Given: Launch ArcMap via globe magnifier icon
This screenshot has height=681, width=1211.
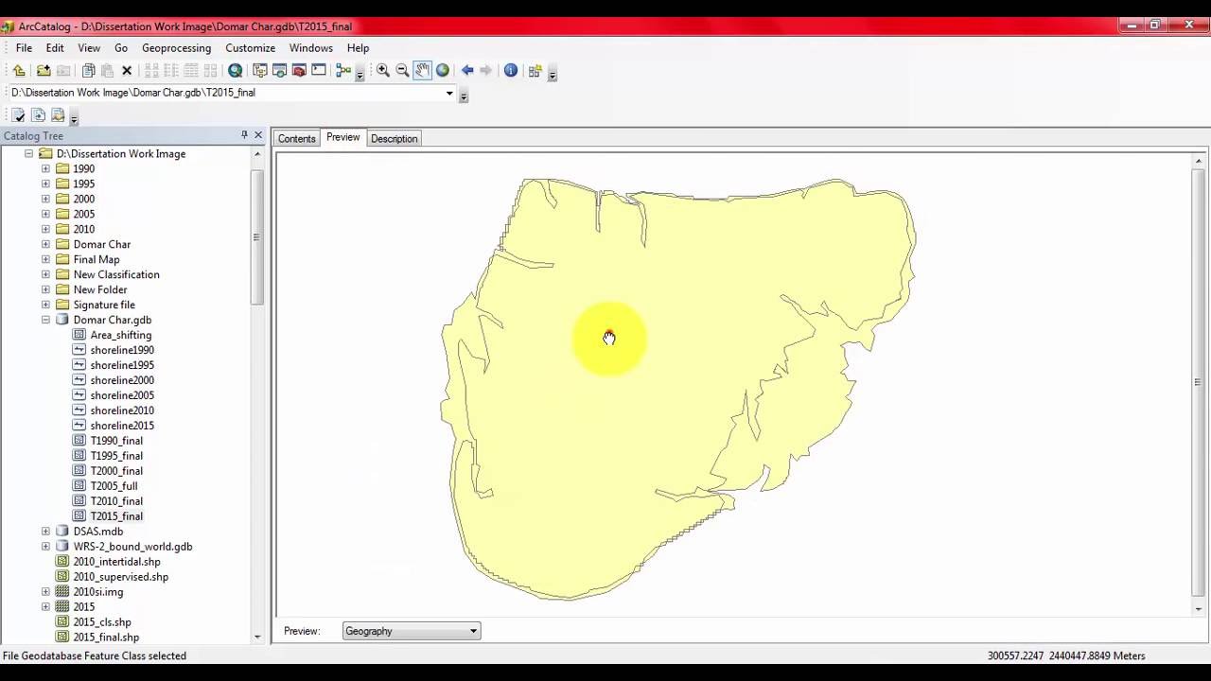Looking at the screenshot, I should point(236,70).
